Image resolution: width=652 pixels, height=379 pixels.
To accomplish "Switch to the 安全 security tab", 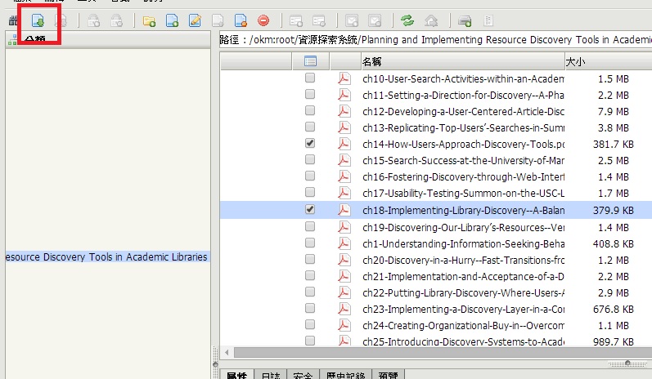I will 303,375.
